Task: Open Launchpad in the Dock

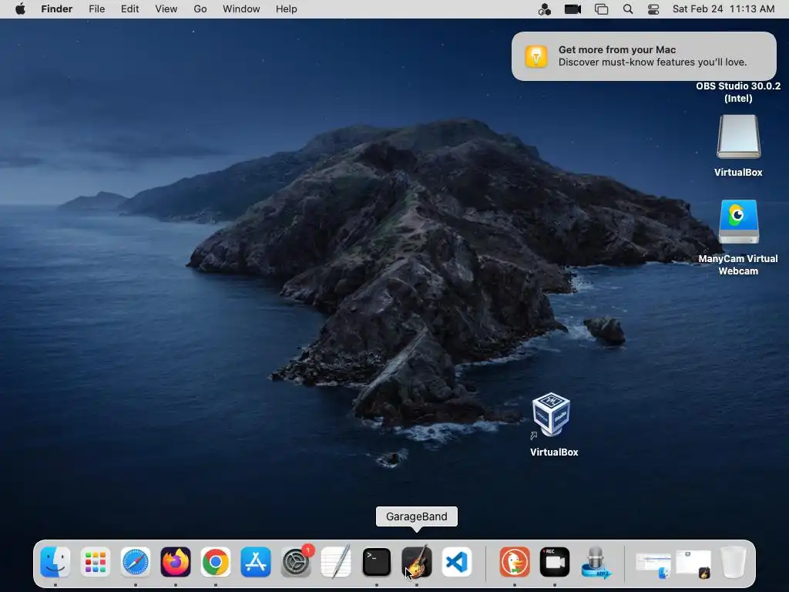Action: pos(95,562)
